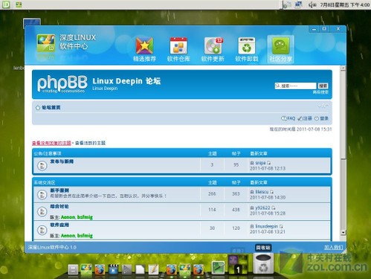Click the forum status icon beside 软件应用
The image size is (371, 279).
point(42,230)
